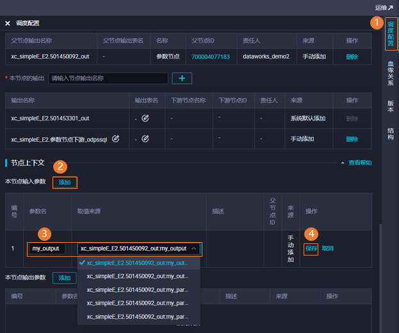Open parent node ID 700004077183 link
Screen dimensions: 399x333
pyautogui.click(x=211, y=57)
